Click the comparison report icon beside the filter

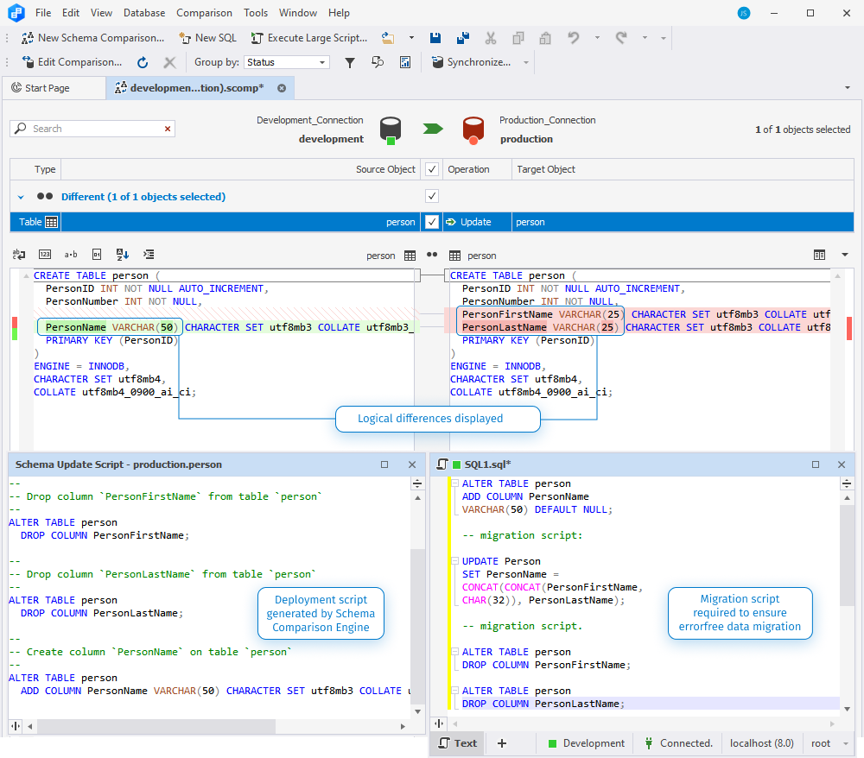coord(378,62)
